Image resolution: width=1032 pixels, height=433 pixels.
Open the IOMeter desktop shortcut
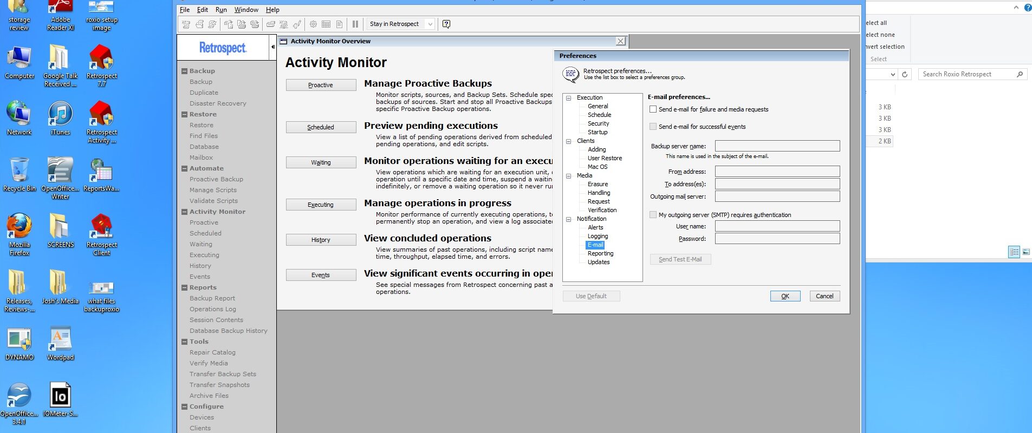tap(60, 399)
